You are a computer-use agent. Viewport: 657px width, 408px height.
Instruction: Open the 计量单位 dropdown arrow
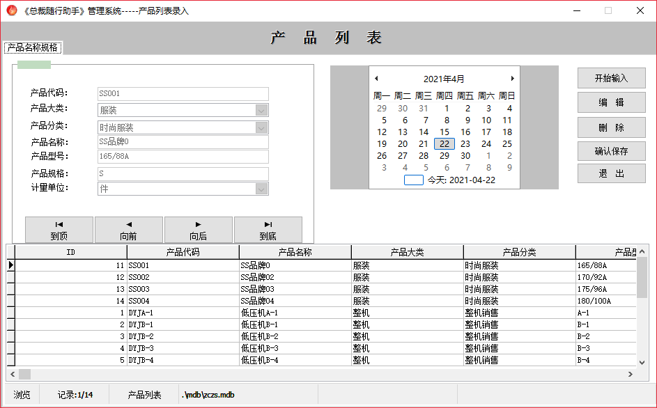click(261, 189)
